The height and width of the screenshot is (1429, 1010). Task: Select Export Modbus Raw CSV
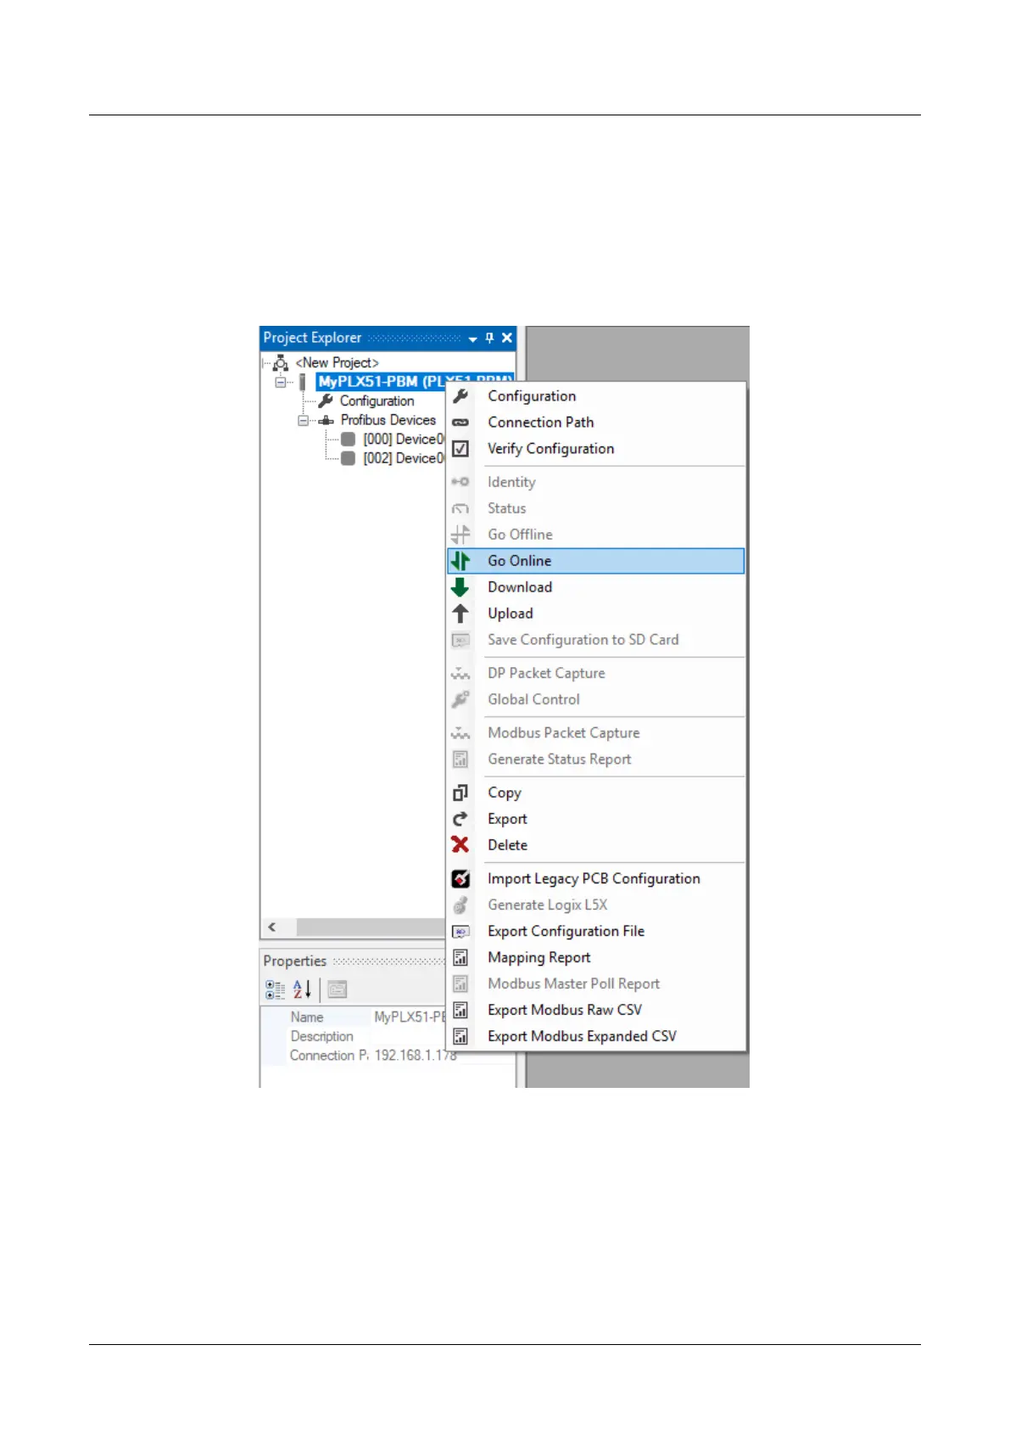(x=597, y=1011)
